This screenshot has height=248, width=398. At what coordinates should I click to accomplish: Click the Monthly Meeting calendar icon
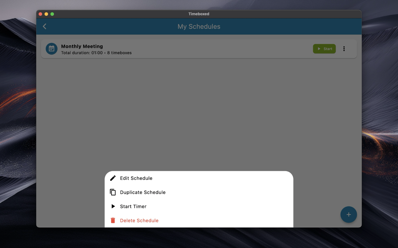pyautogui.click(x=51, y=49)
